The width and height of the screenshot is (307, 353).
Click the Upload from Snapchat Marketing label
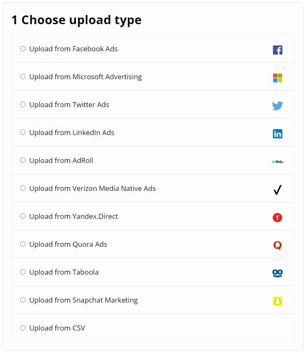pyautogui.click(x=84, y=300)
